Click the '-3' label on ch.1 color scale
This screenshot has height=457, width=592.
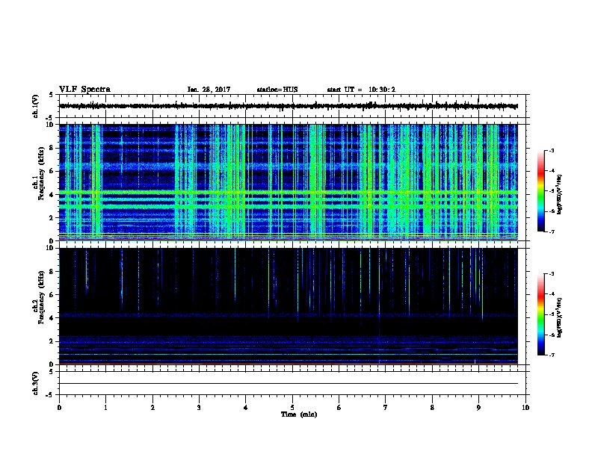coord(551,150)
